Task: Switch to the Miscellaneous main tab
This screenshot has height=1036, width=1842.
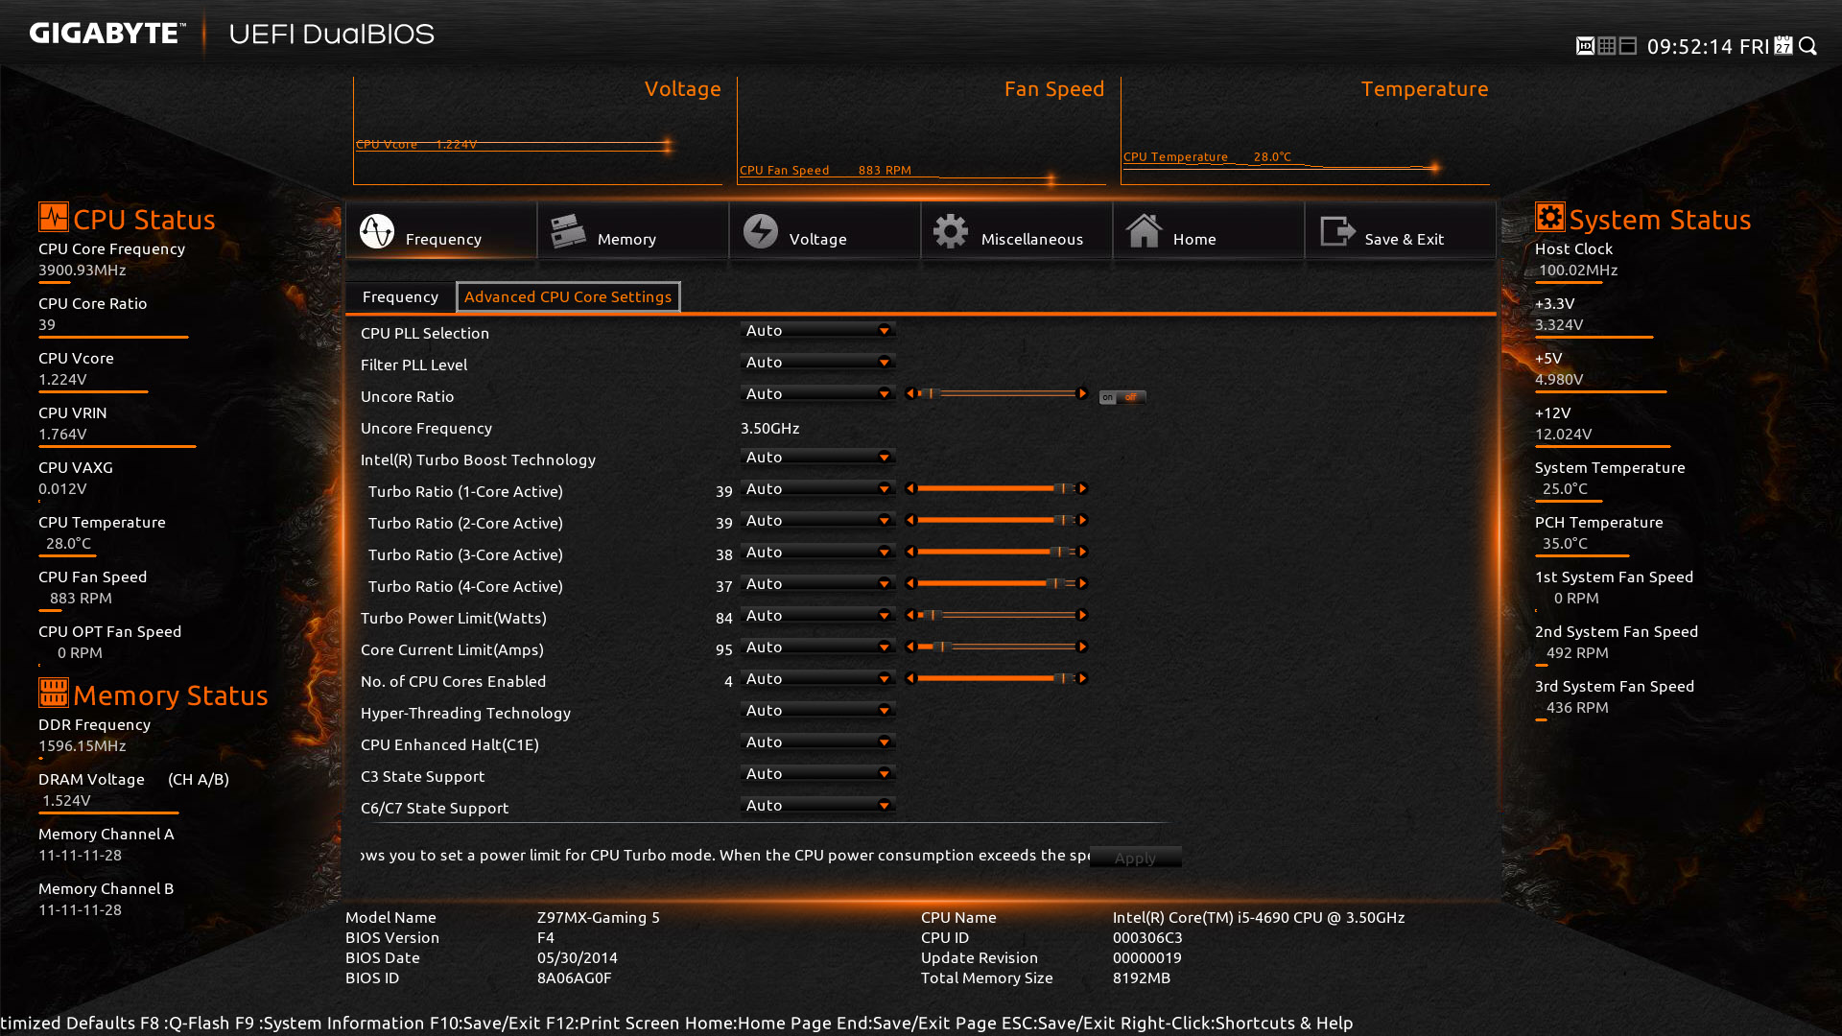Action: 1017,230
